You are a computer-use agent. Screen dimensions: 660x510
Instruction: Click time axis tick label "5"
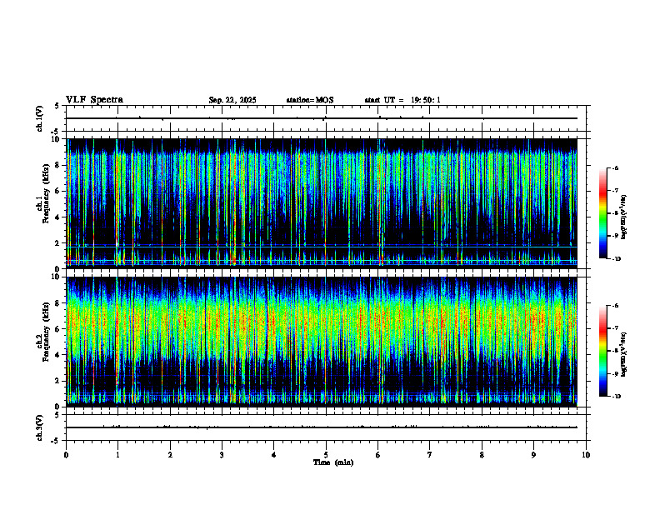pyautogui.click(x=326, y=455)
